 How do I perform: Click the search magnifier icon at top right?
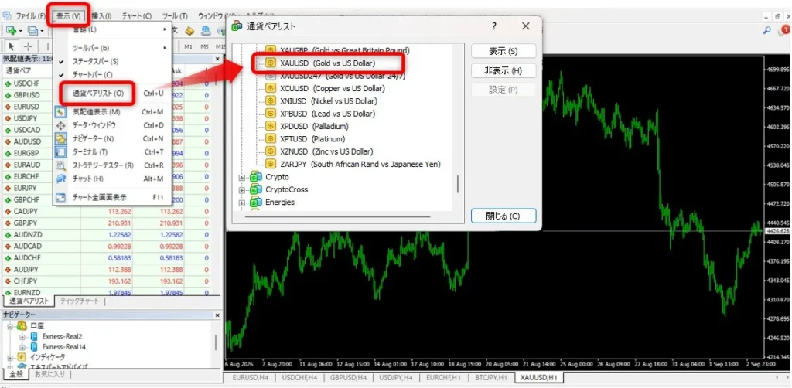766,30
